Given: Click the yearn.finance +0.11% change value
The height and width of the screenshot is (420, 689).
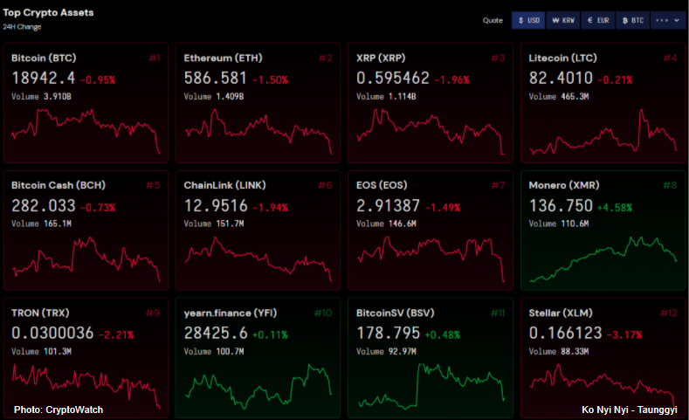Looking at the screenshot, I should pyautogui.click(x=270, y=334).
